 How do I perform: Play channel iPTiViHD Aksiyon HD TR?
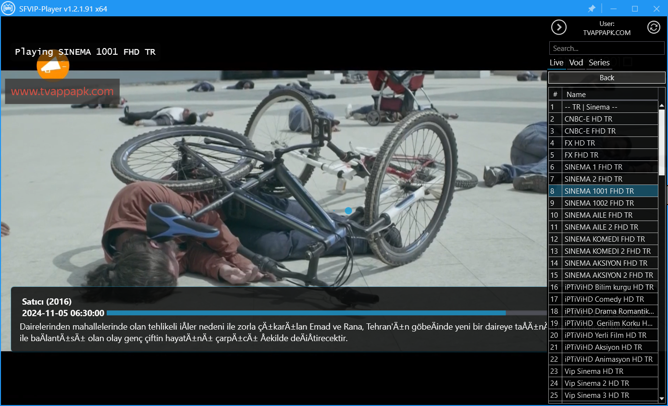[x=603, y=347]
